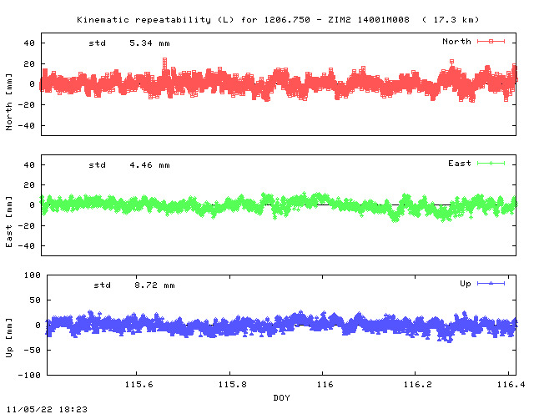Click the '40' tick on North axis
Viewport: 534px width, 414px height.
point(29,43)
